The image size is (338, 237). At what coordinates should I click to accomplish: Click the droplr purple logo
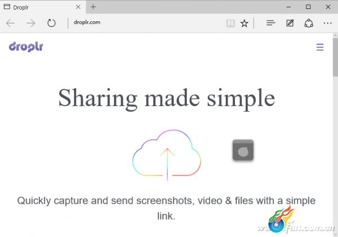tap(26, 47)
